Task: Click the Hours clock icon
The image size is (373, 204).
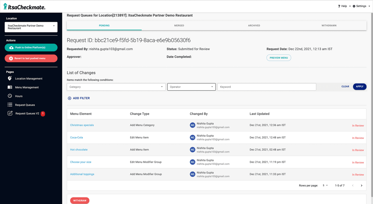Action: pos(10,96)
